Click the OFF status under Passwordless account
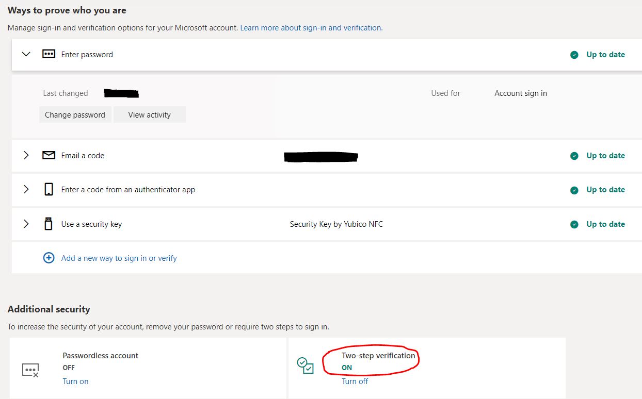 pyautogui.click(x=69, y=368)
